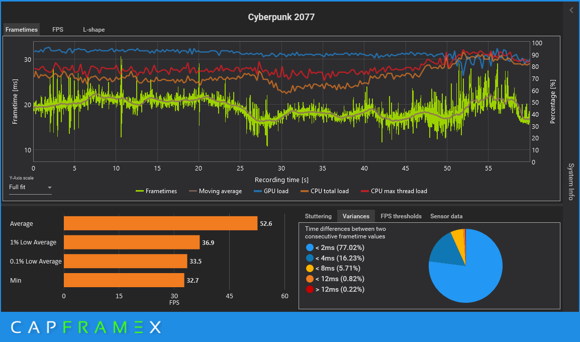Click the dark blue < 4ms legend swatch

[310, 258]
